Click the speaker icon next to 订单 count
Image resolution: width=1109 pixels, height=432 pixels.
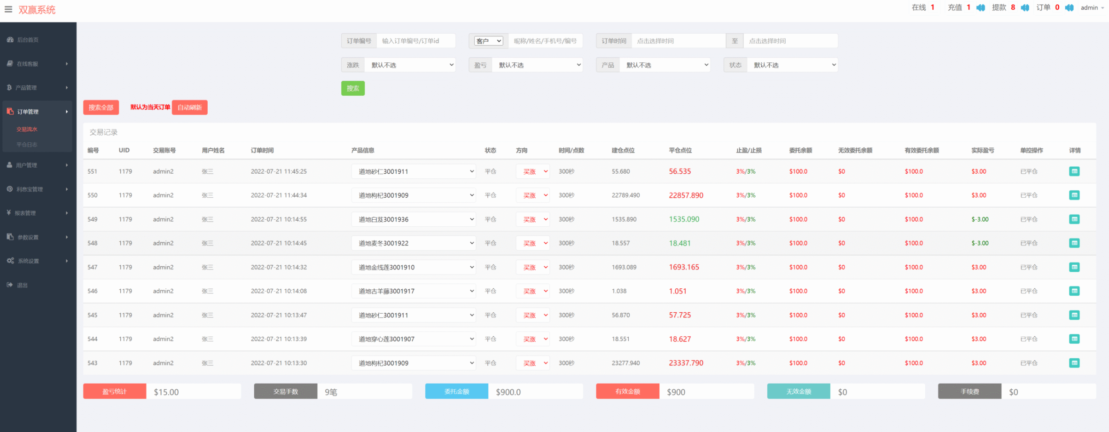(x=1069, y=8)
